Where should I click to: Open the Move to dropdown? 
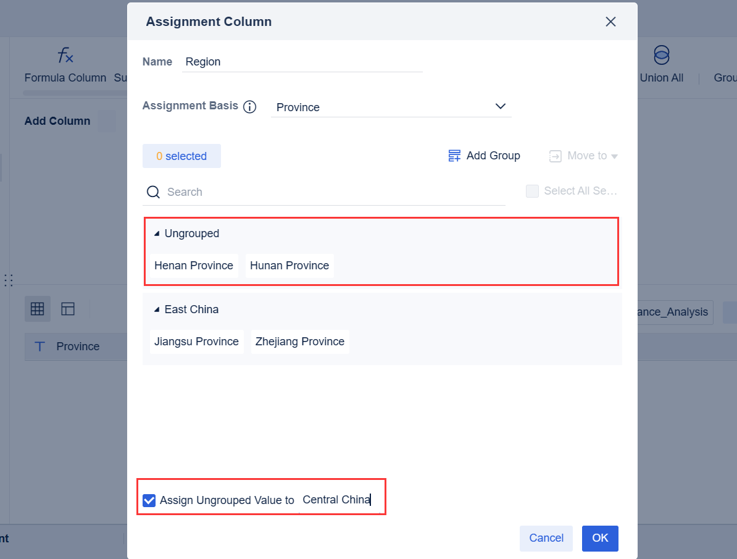pos(583,156)
